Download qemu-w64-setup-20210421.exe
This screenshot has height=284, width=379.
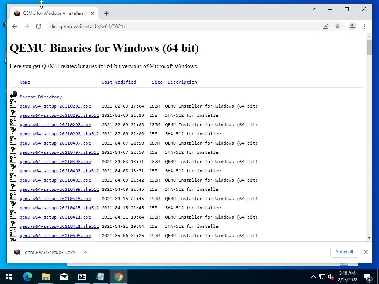pos(56,217)
